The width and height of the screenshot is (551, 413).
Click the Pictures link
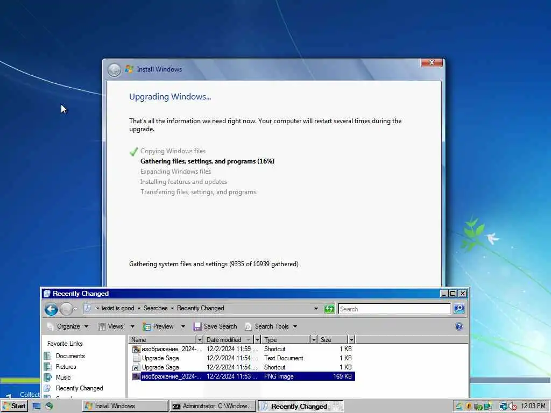(66, 367)
